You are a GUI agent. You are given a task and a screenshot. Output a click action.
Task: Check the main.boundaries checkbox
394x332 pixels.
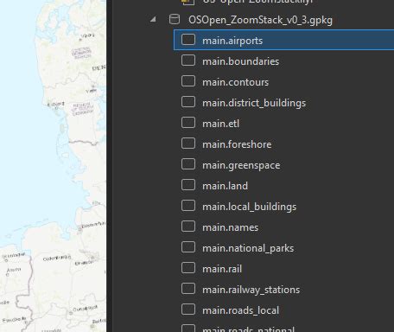click(188, 61)
